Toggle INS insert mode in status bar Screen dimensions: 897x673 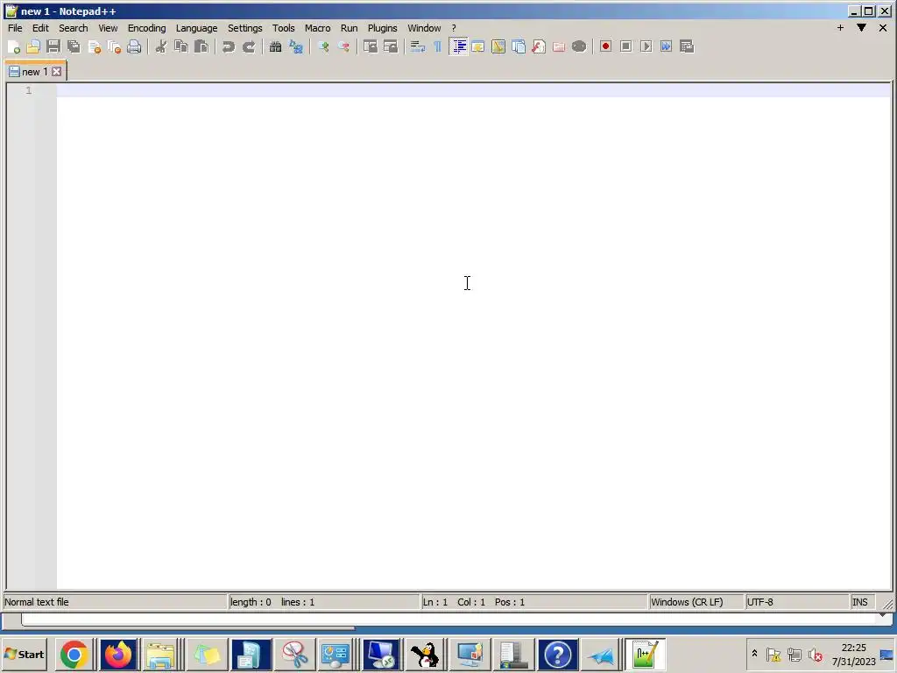[x=860, y=602]
